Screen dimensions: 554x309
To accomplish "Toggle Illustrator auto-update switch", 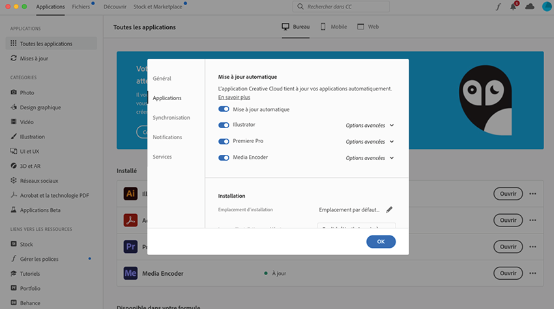I will point(224,125).
